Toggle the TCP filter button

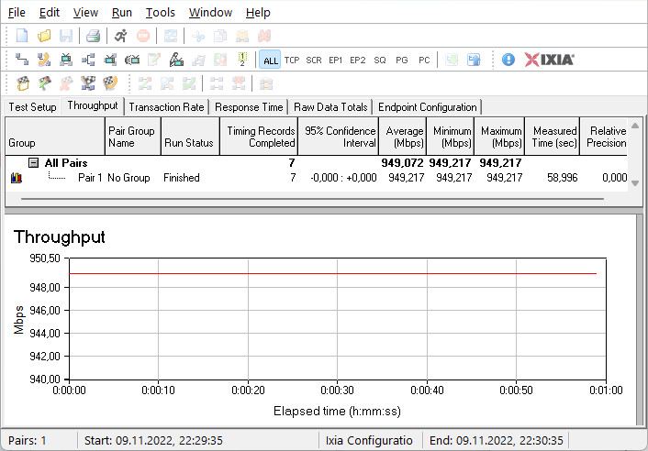[x=292, y=60]
